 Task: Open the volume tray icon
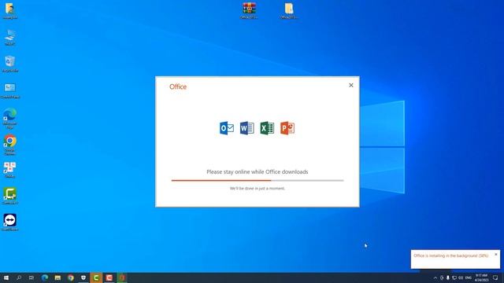pyautogui.click(x=461, y=277)
